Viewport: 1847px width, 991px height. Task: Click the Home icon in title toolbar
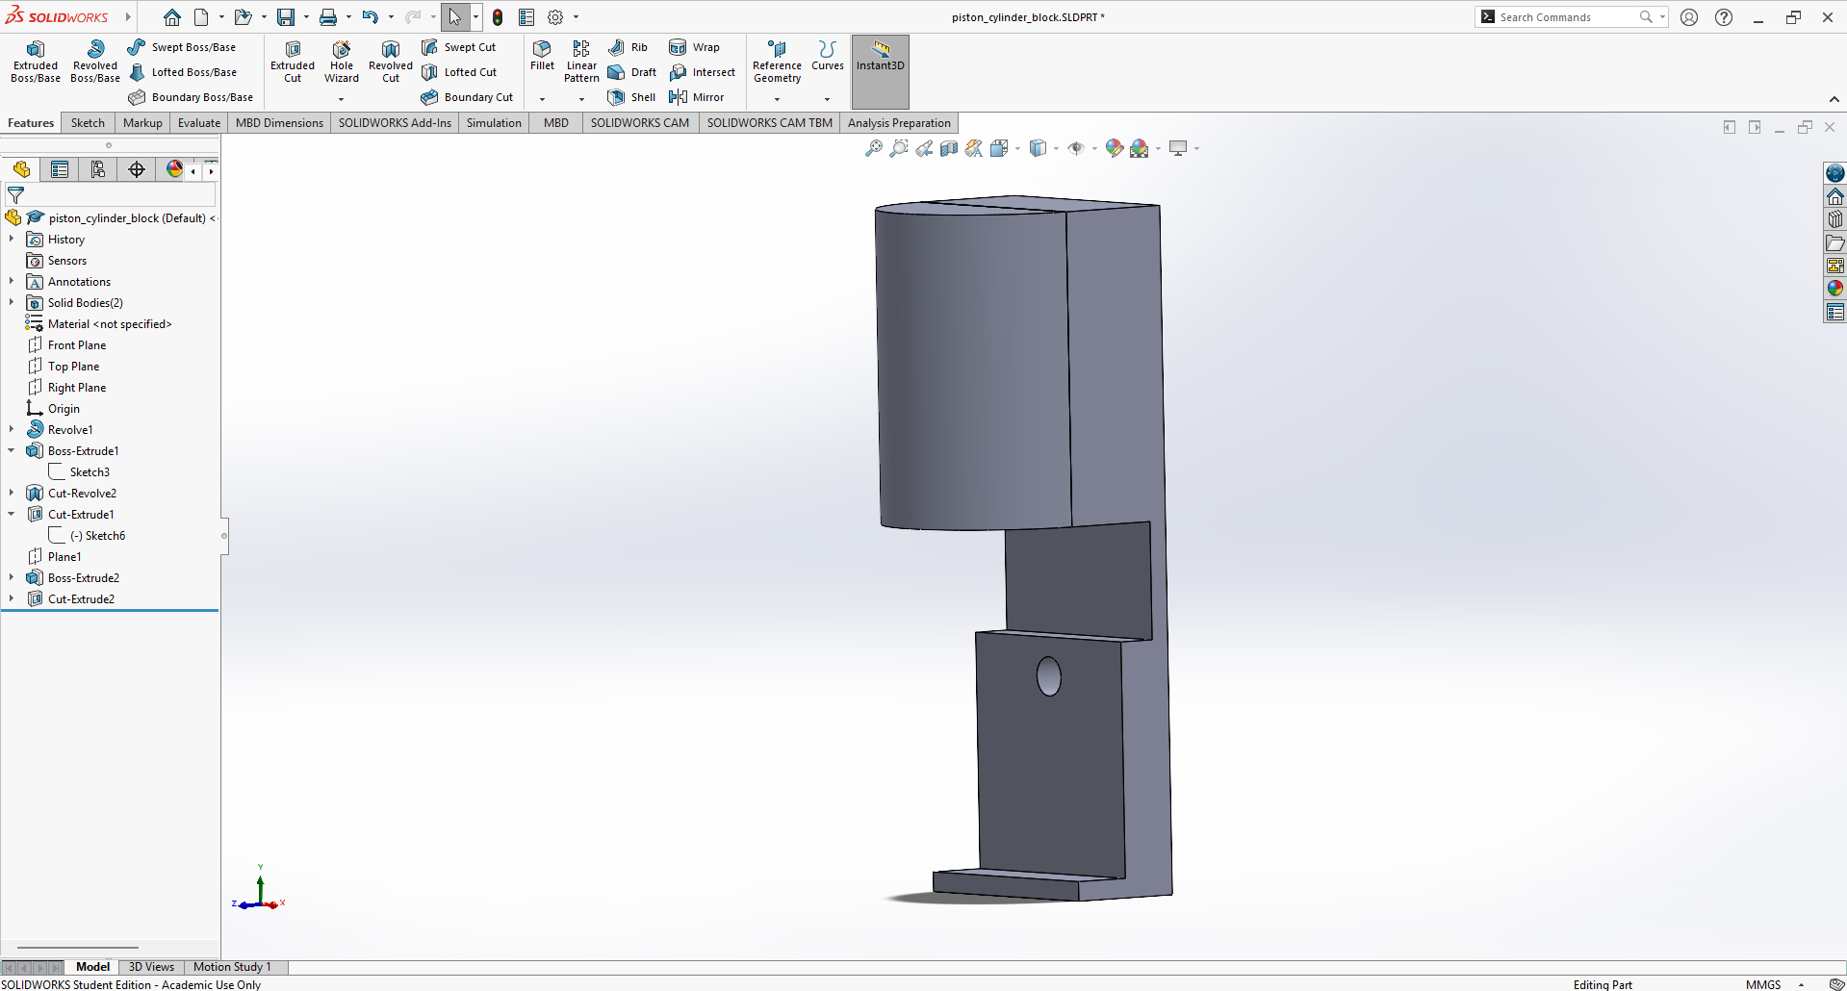click(x=171, y=17)
